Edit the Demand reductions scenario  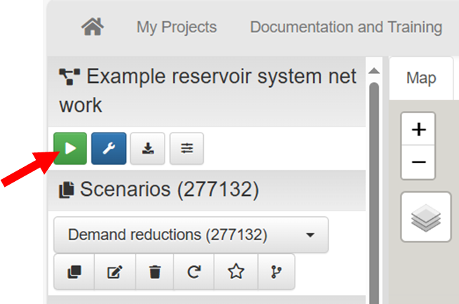(x=113, y=272)
